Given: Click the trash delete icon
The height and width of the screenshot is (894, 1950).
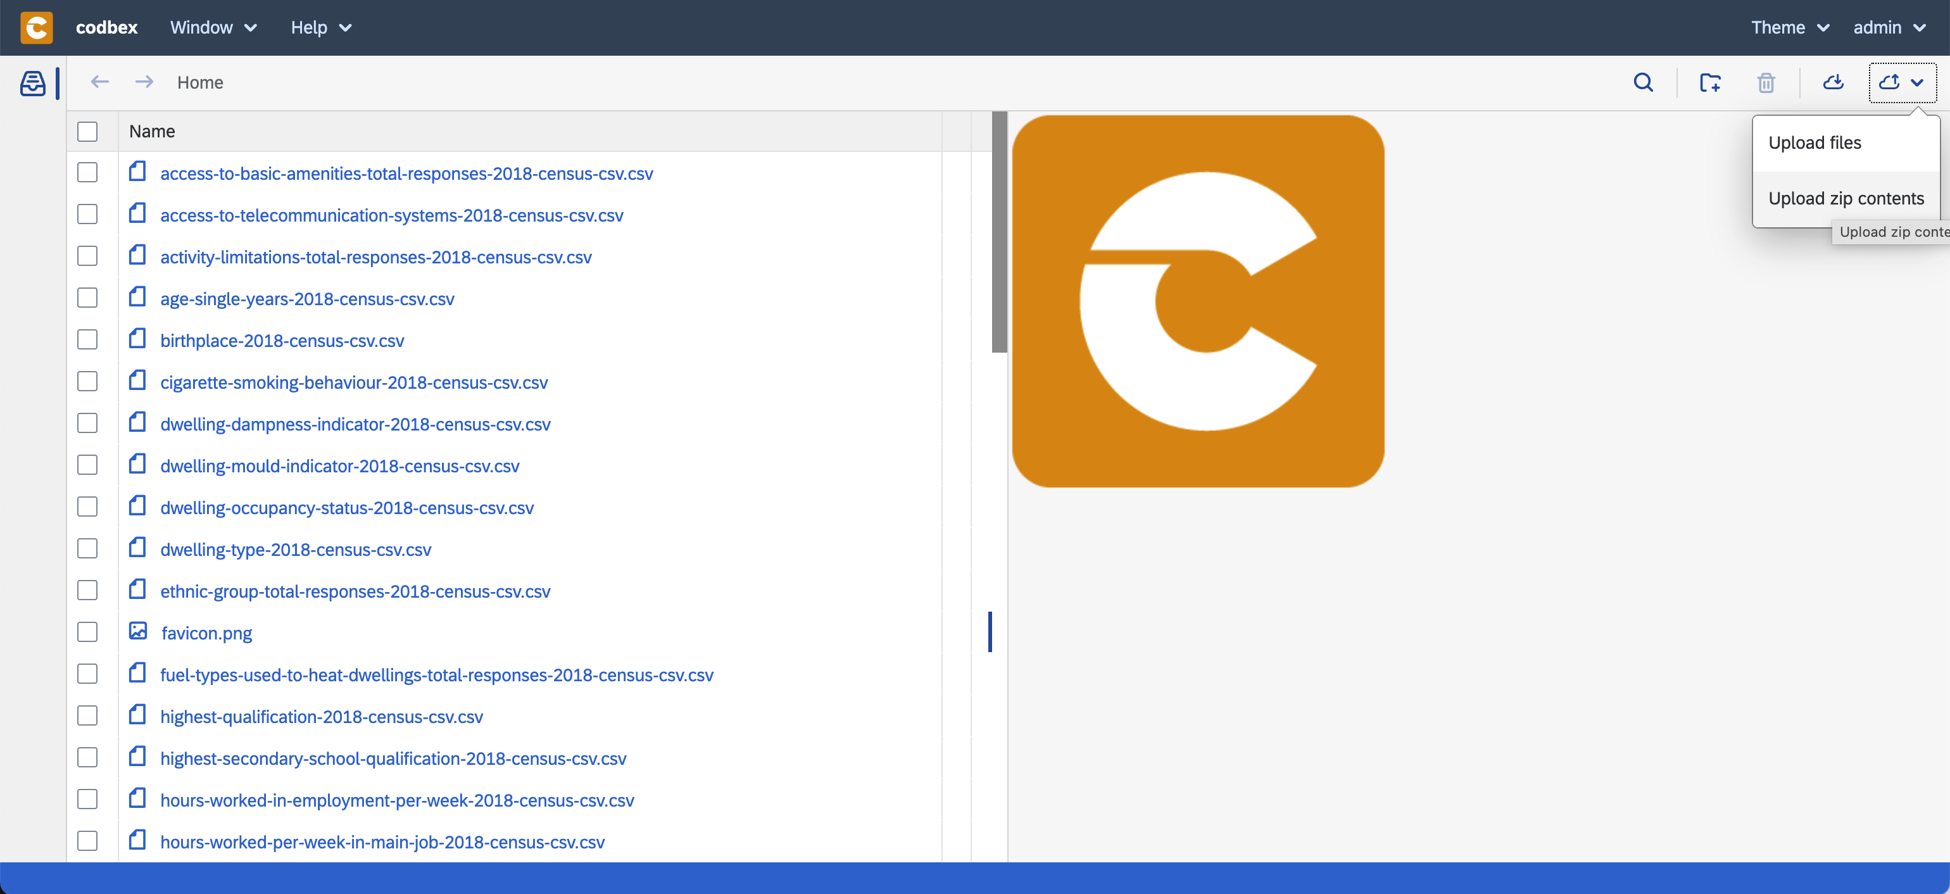Looking at the screenshot, I should [x=1765, y=82].
